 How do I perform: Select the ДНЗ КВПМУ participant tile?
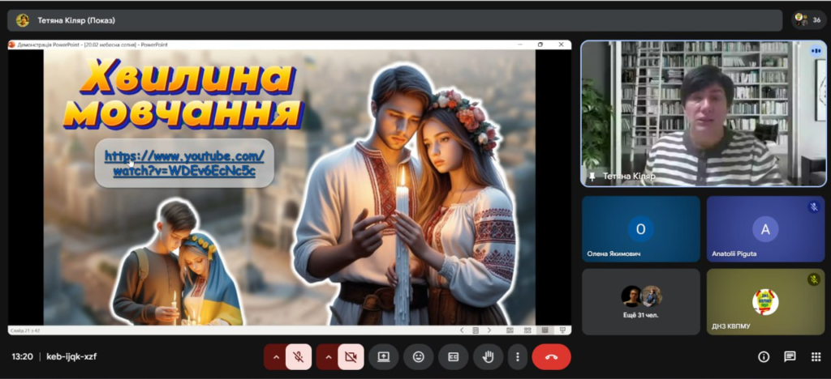click(764, 302)
